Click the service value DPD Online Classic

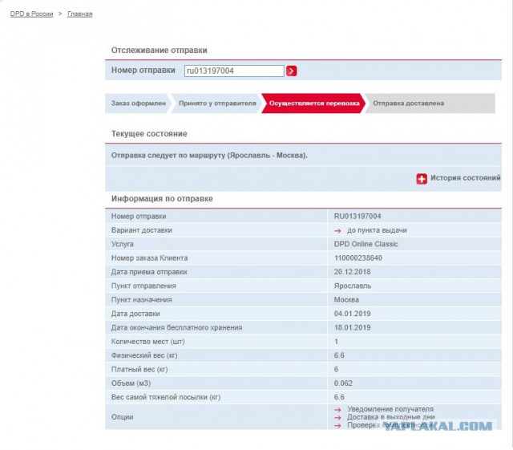point(366,244)
